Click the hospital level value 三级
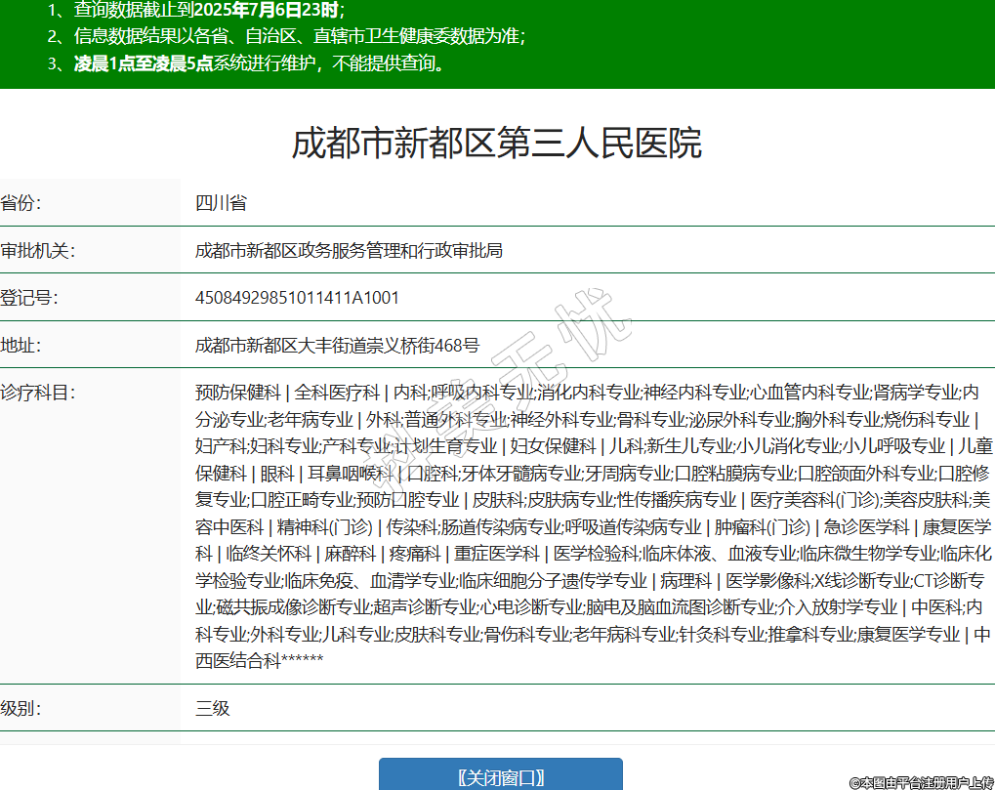This screenshot has height=790, width=995. pos(213,708)
